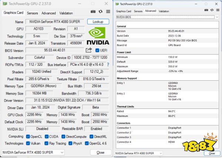Screen dimensions: 222x158
Task: Switch to Sensors tab in left window
Action: [33, 13]
